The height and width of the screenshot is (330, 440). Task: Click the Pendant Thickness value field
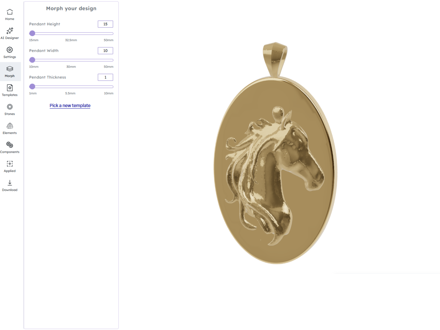click(x=105, y=77)
